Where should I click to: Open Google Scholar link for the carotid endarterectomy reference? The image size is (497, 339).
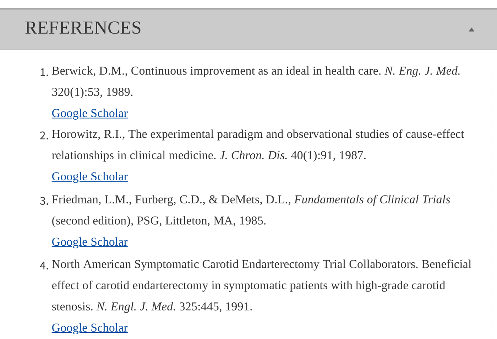tap(89, 328)
